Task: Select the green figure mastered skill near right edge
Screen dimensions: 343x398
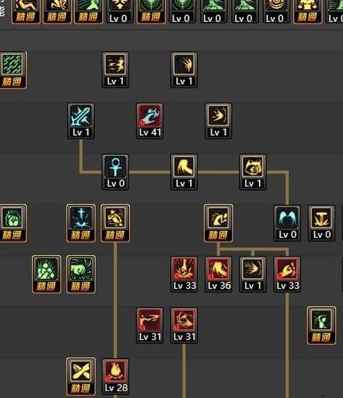Action: (x=321, y=325)
